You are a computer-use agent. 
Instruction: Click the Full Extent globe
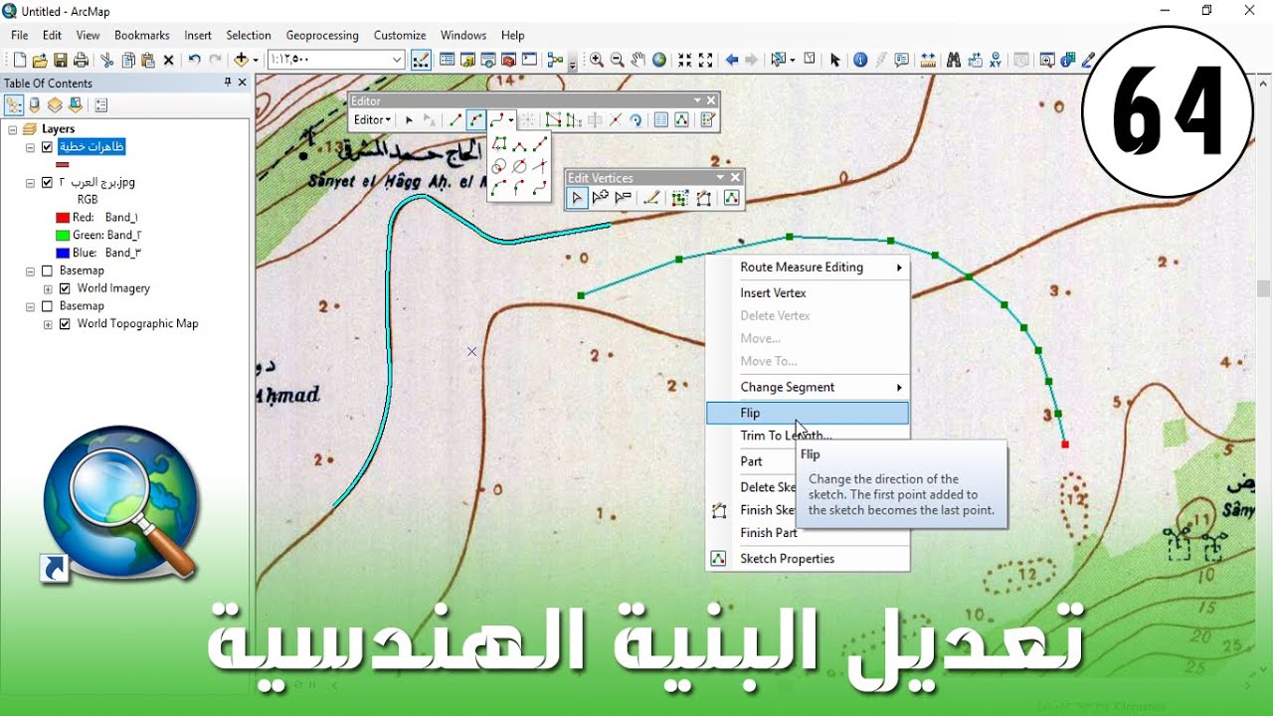pyautogui.click(x=658, y=60)
